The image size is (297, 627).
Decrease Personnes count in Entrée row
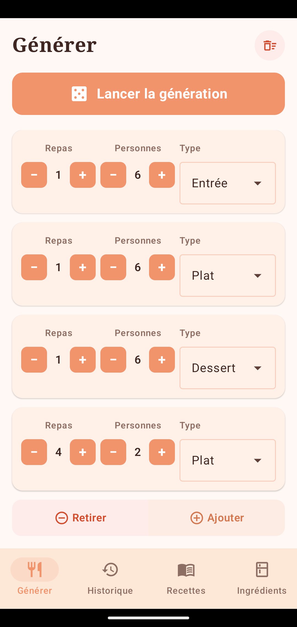coord(113,175)
